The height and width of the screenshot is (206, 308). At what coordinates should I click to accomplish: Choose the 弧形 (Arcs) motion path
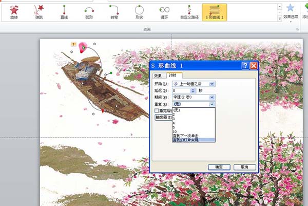tap(89, 12)
